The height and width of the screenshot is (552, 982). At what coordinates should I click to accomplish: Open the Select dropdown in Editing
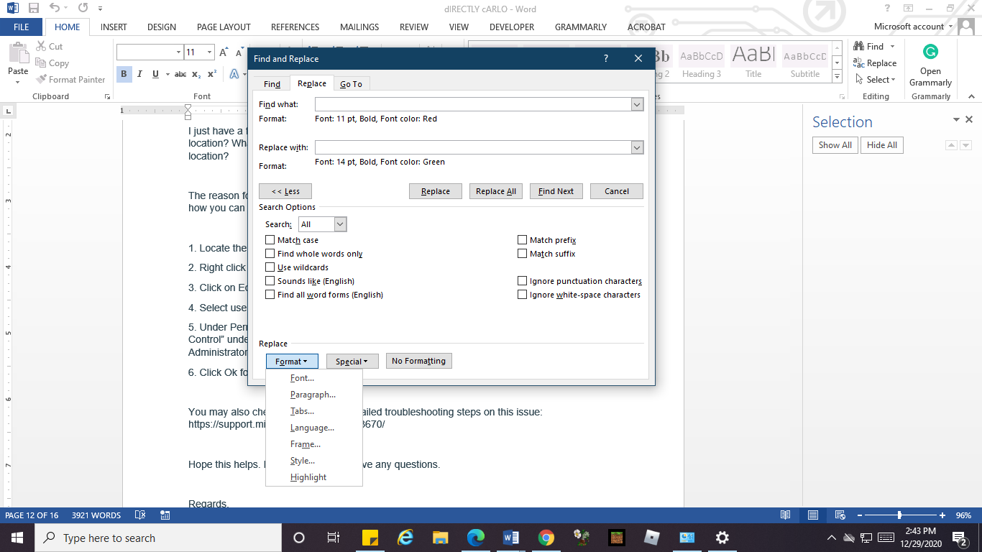point(875,80)
